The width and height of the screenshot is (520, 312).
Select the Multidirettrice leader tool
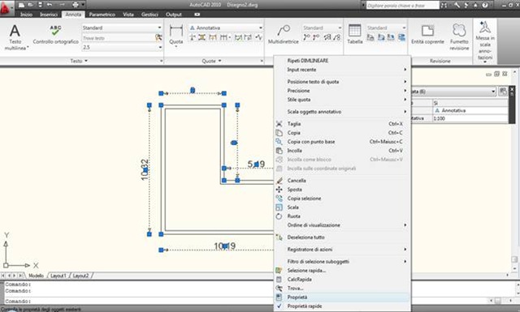(x=284, y=34)
